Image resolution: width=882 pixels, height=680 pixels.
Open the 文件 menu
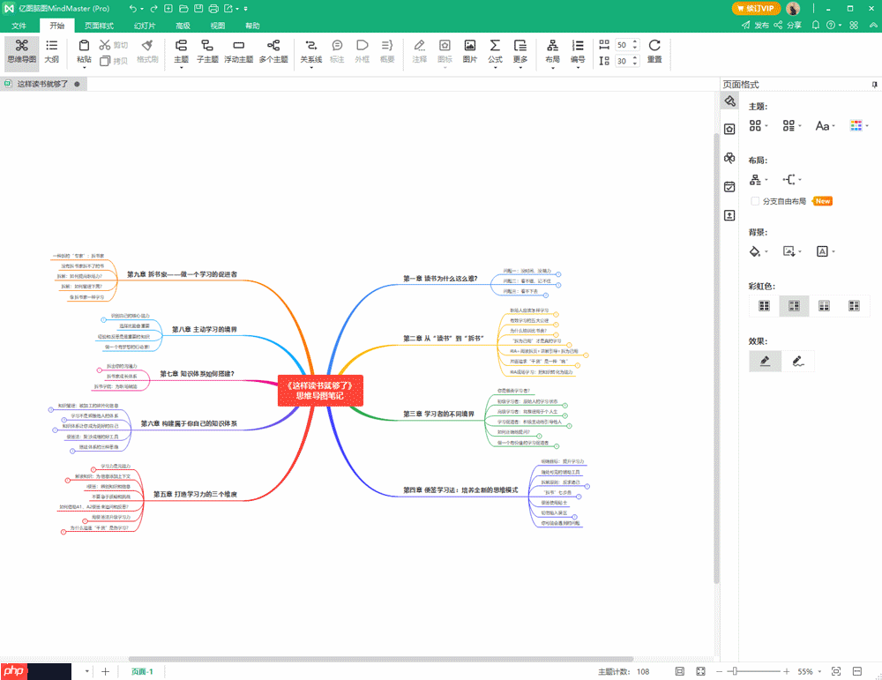(19, 26)
